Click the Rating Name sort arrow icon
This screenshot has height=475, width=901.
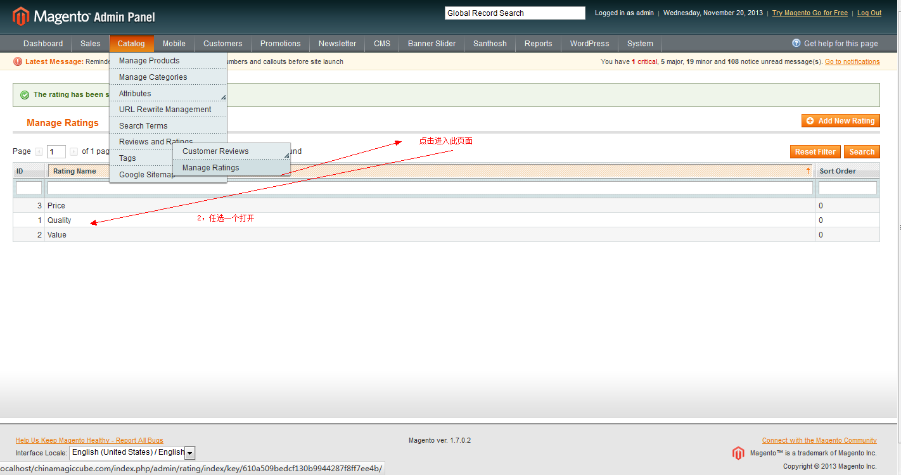(x=808, y=171)
